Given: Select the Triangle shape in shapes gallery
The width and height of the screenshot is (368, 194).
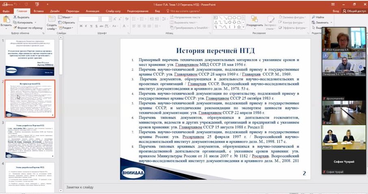Looking at the screenshot, I should coord(216,22).
